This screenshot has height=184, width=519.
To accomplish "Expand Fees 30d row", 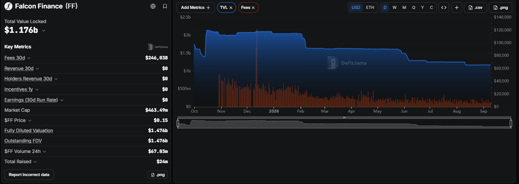I will pyautogui.click(x=29, y=58).
